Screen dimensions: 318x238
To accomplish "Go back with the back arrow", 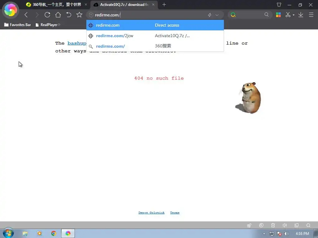I will pyautogui.click(x=26, y=15).
